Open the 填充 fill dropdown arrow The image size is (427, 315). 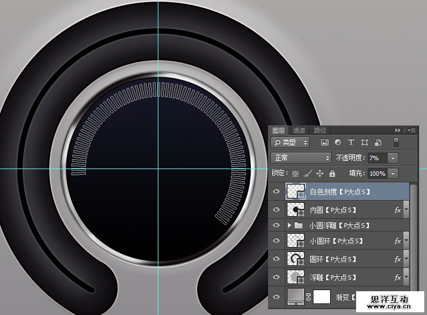coord(393,174)
